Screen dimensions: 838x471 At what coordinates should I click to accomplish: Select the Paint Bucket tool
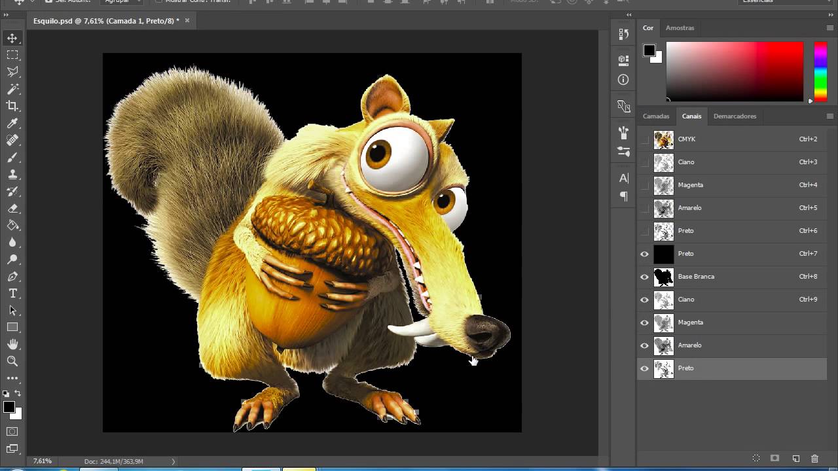click(x=12, y=225)
